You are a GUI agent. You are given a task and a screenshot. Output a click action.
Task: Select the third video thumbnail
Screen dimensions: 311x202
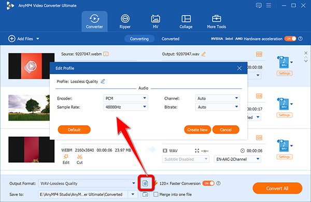point(31,150)
